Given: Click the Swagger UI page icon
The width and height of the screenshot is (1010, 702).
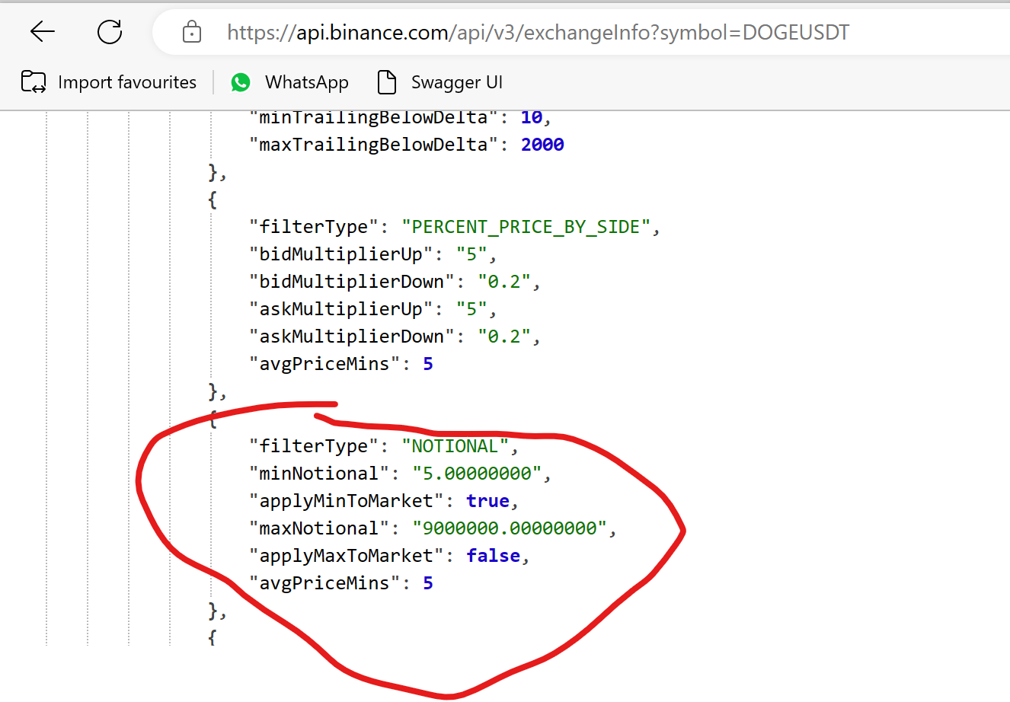Looking at the screenshot, I should pyautogui.click(x=386, y=81).
